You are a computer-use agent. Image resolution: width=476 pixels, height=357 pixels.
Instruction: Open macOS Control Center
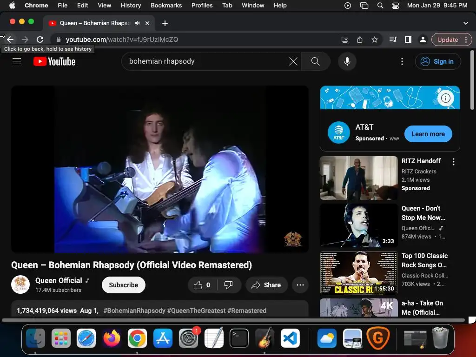click(x=396, y=6)
